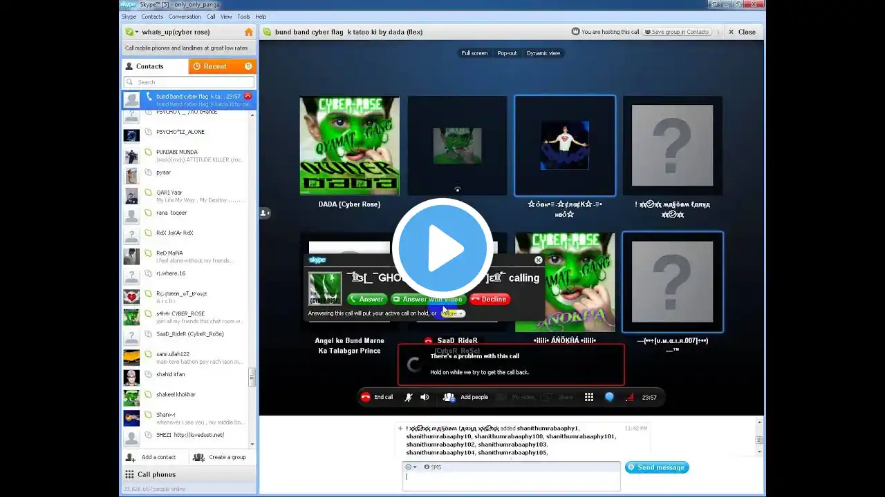Switch to the Recent tab
The width and height of the screenshot is (885, 497).
click(x=222, y=66)
